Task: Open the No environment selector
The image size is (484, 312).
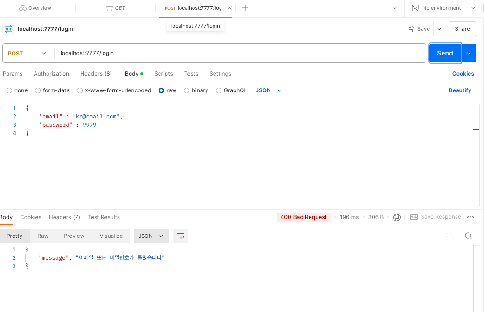Action: pos(443,8)
